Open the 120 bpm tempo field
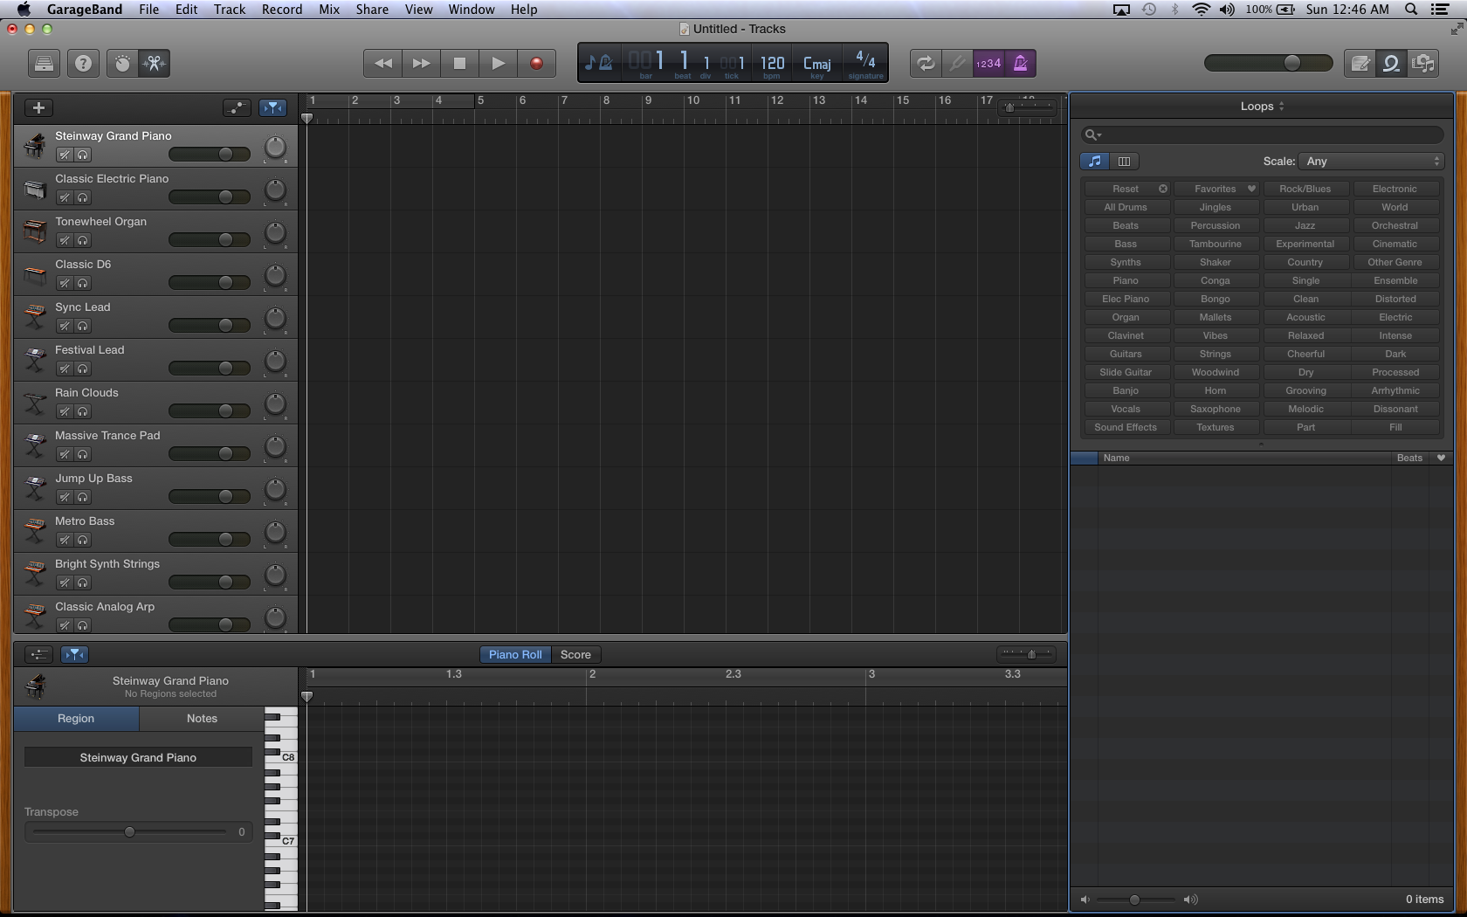Viewport: 1467px width, 917px height. click(x=772, y=64)
